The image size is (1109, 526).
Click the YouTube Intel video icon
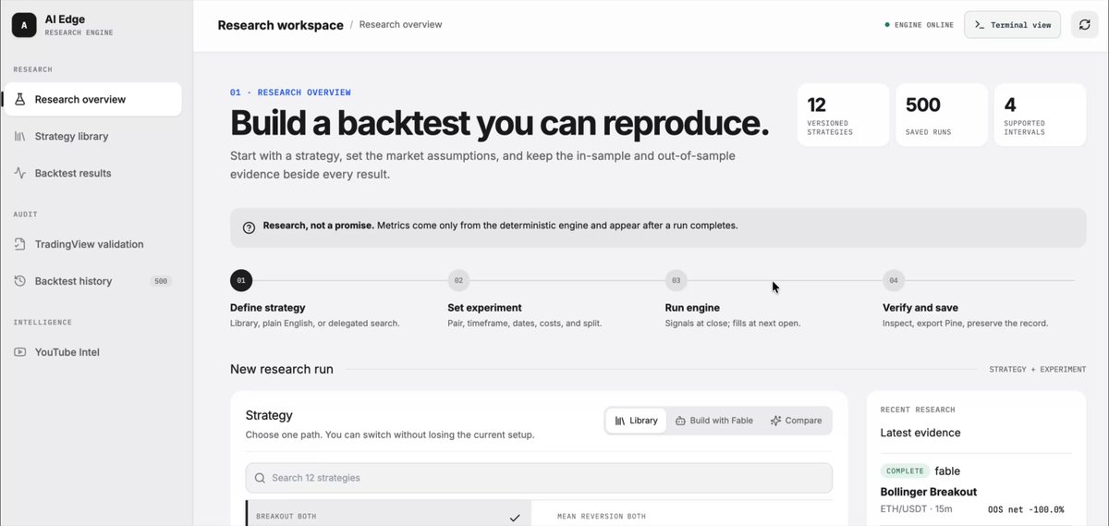[x=19, y=352]
